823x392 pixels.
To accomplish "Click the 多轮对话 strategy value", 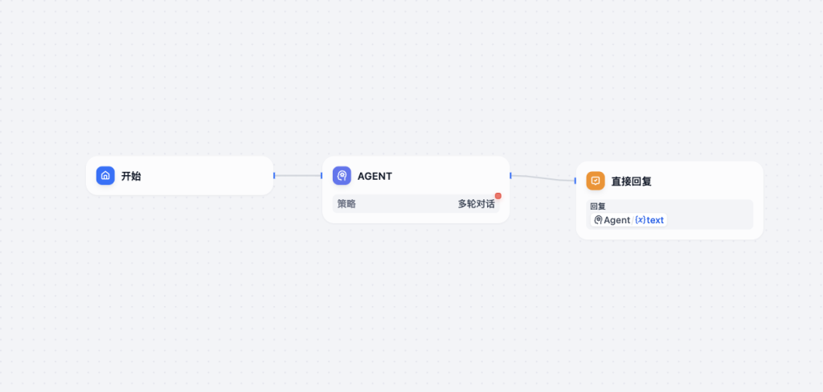I will (x=476, y=204).
